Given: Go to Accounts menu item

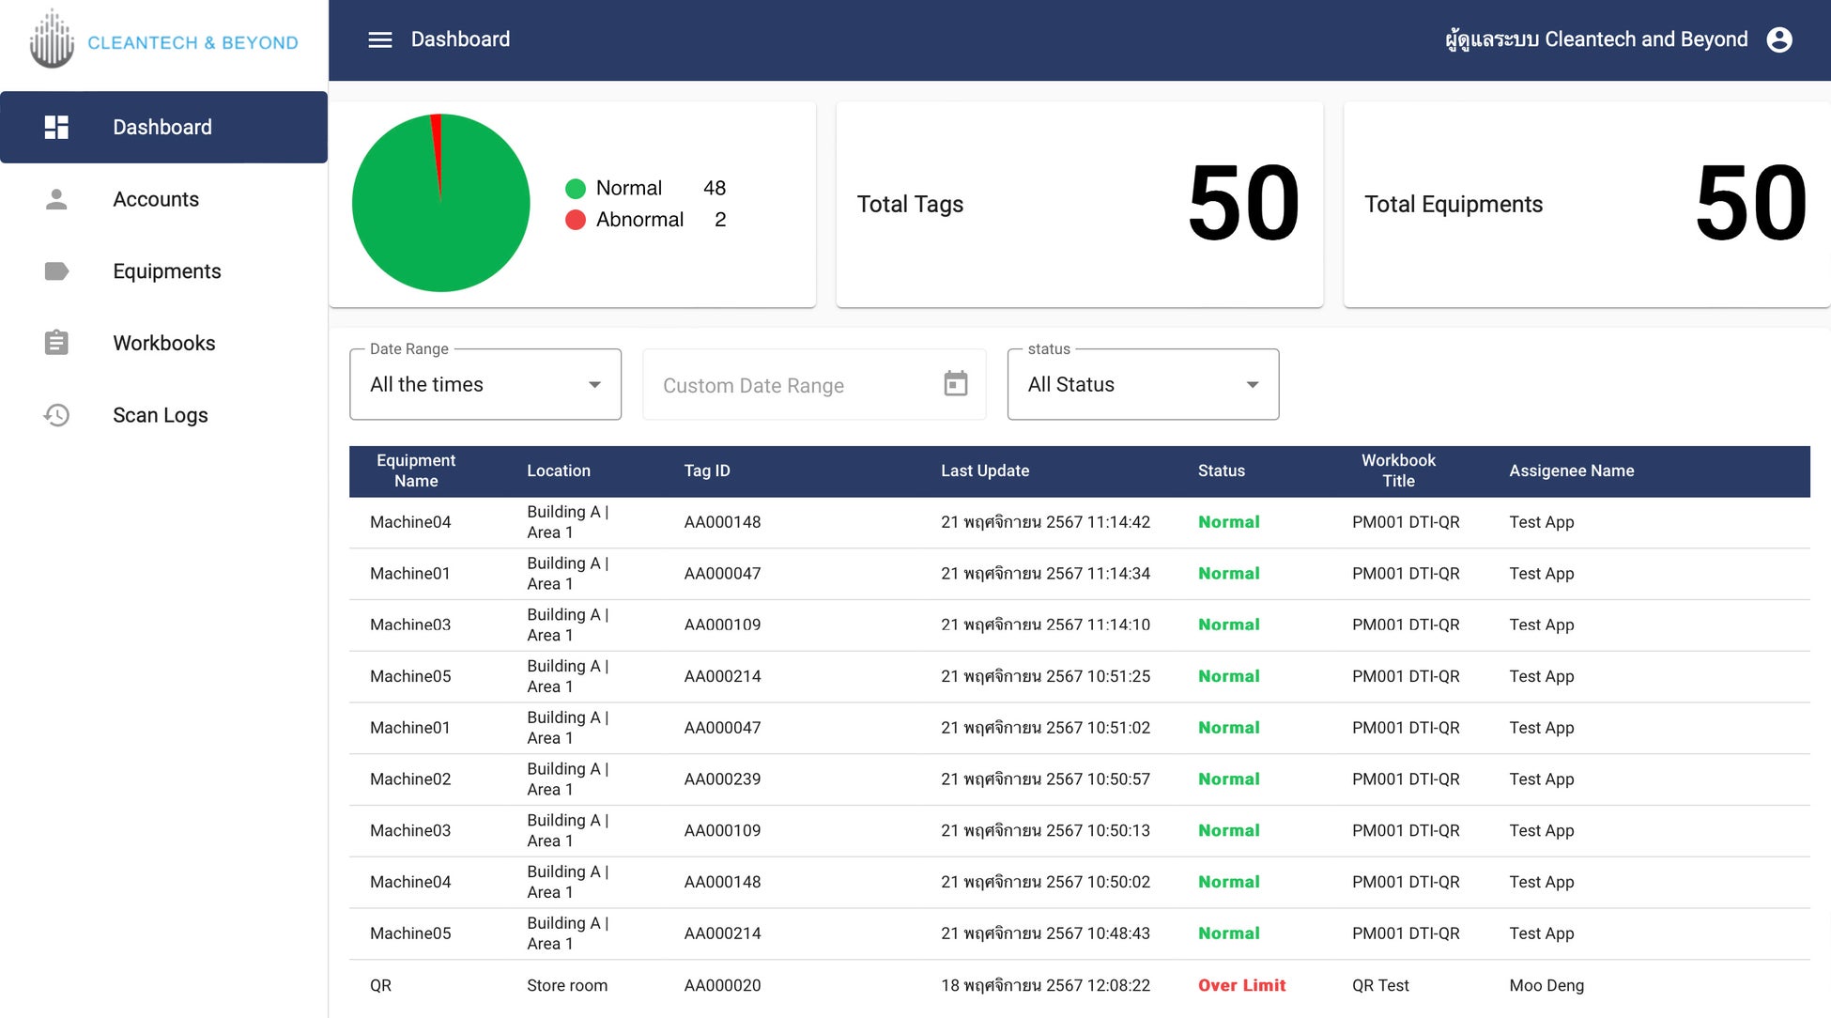Looking at the screenshot, I should pyautogui.click(x=156, y=199).
